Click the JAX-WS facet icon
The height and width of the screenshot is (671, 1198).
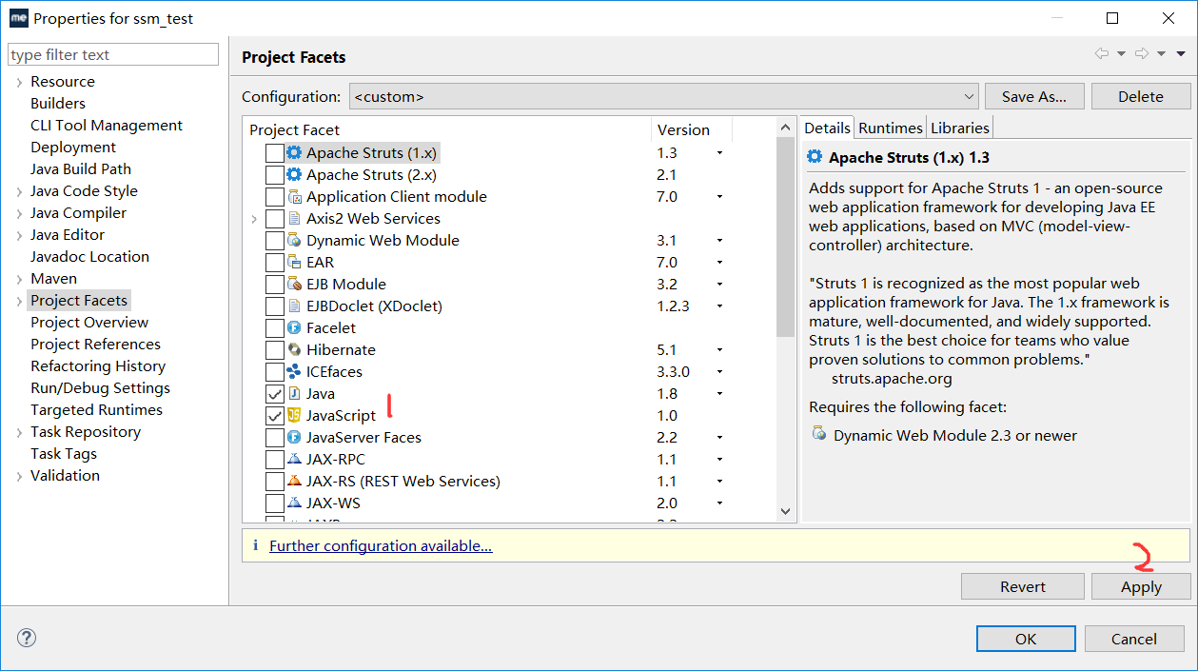[x=294, y=503]
